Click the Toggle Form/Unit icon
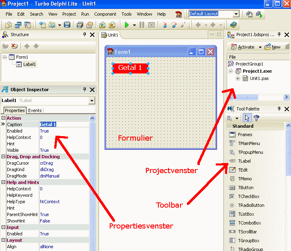 click(28, 25)
